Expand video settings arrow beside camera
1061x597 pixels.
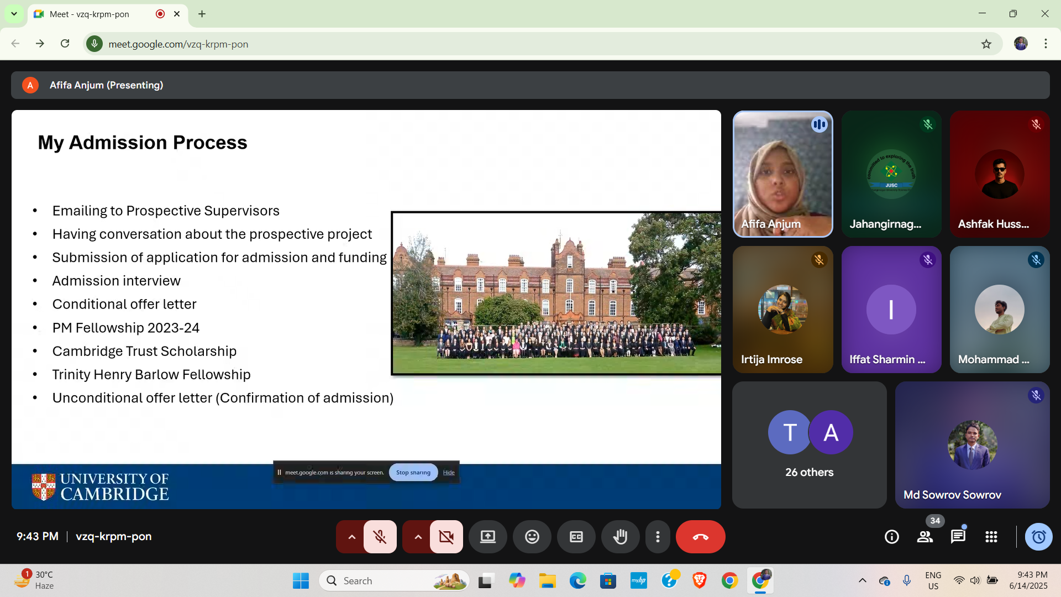tap(418, 537)
